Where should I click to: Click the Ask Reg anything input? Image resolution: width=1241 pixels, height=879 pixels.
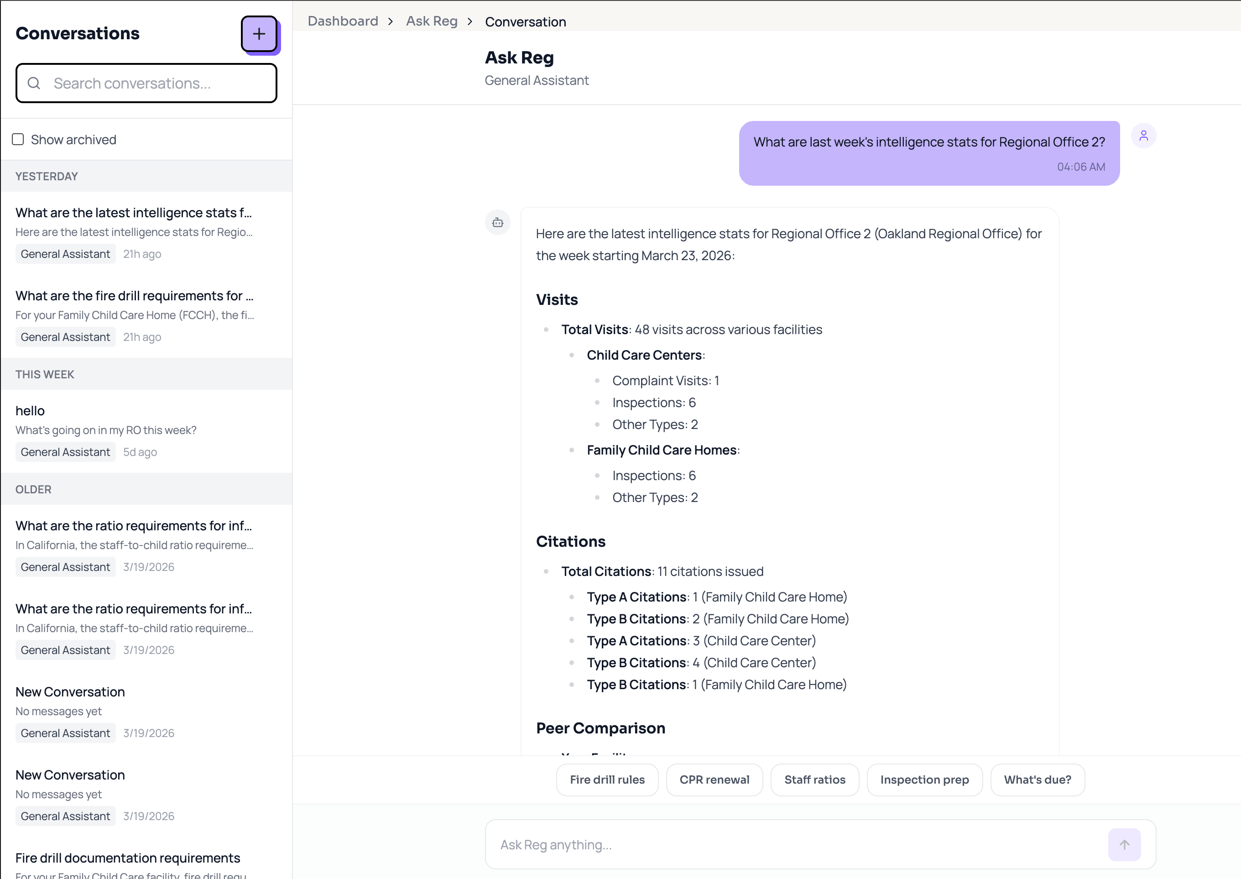point(795,844)
